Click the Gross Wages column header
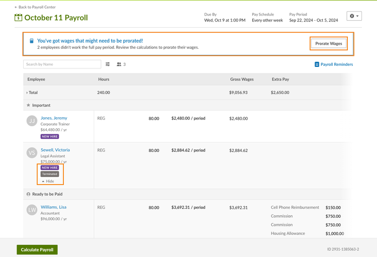Viewport: 377px width, 257px height. point(242,79)
